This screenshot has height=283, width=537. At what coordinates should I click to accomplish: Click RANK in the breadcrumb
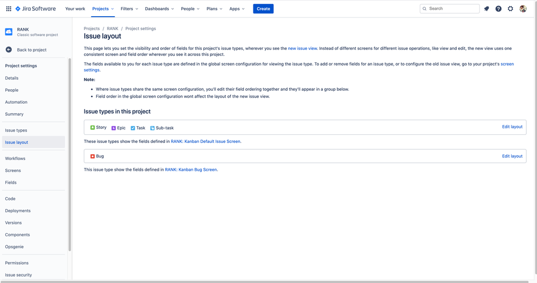pos(112,28)
